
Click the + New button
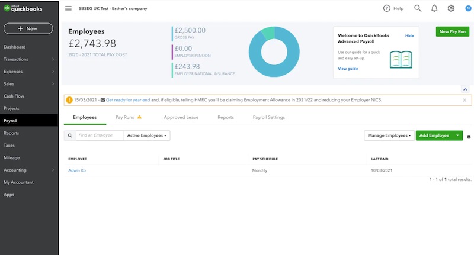click(x=28, y=28)
